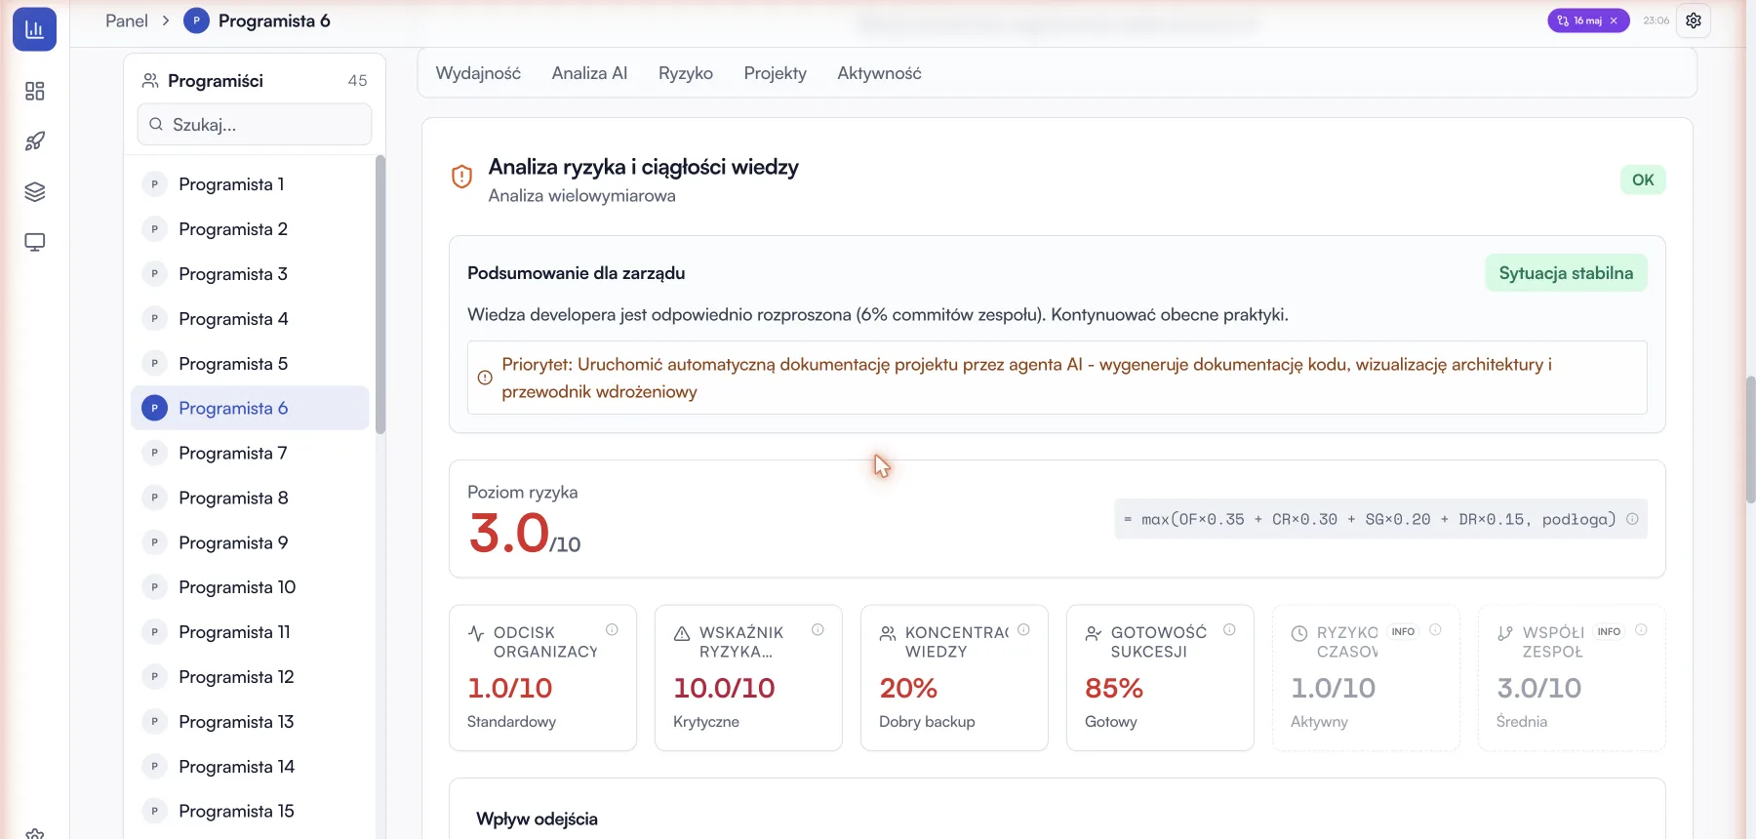Select Programista 2 in list
Viewport: 1756px width, 839px height.
pos(251,229)
